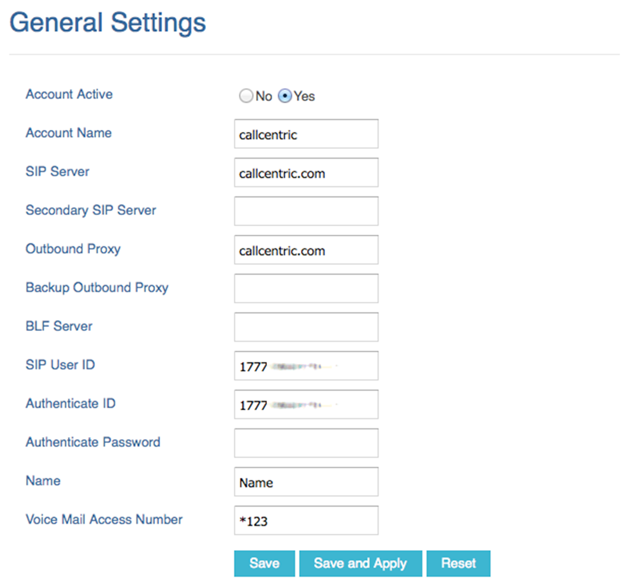Screen dimensions: 626x586
Task: Focus the Name input field
Action: click(306, 482)
